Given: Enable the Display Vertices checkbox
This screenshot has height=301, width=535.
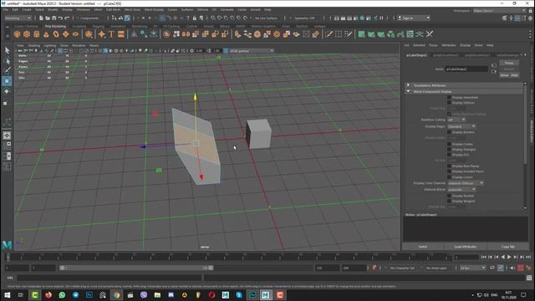Looking at the screenshot, I should point(449,102).
